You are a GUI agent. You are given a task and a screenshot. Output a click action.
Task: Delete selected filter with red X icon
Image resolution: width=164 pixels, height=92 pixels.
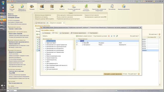click(109, 36)
